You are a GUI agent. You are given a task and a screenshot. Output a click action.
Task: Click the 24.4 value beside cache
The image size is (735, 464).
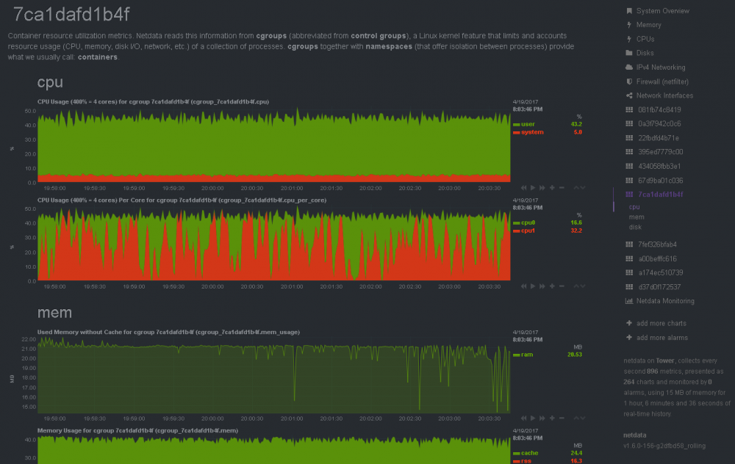coord(576,453)
